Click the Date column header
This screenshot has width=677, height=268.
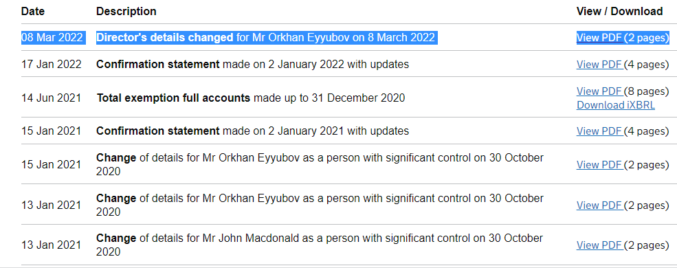coord(33,12)
